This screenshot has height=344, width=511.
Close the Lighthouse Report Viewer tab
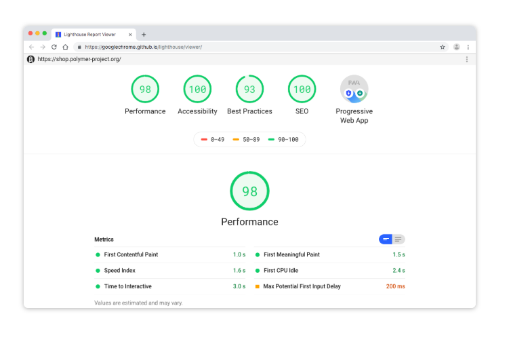coord(130,34)
